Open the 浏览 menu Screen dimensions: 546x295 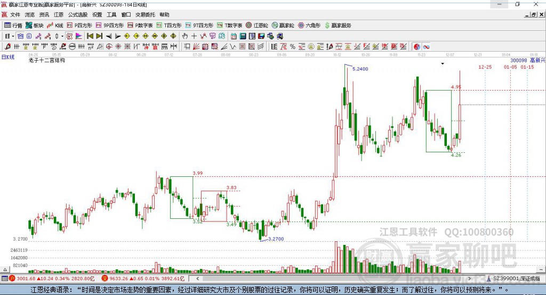click(x=30, y=14)
